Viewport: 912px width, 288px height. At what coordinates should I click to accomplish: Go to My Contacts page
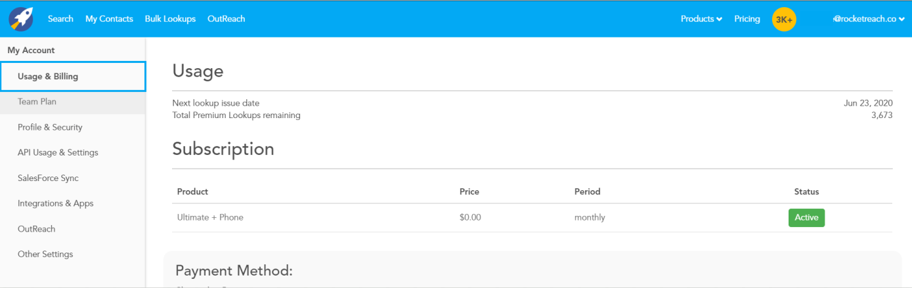(109, 19)
